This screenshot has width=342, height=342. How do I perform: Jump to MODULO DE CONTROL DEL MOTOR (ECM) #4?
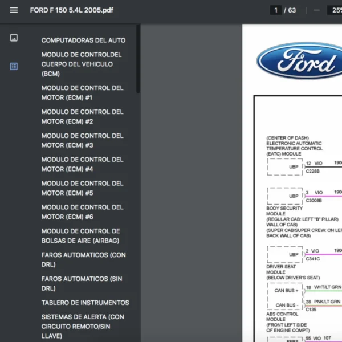(x=83, y=164)
